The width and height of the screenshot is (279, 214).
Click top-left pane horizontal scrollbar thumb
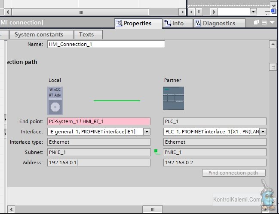coord(80,12)
